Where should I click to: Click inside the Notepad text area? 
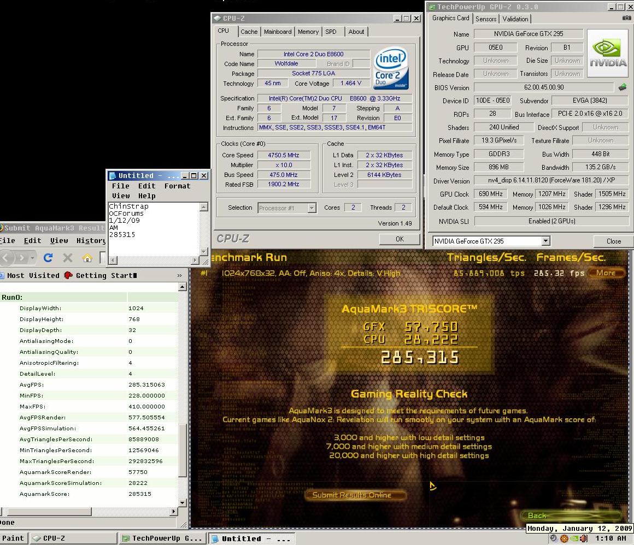tap(154, 229)
